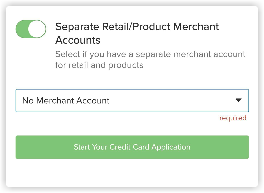Click the 'Separate Retail/Product Merchant' heading text

[137, 27]
